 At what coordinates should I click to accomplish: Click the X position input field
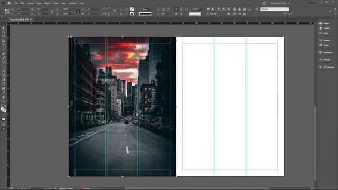coord(22,9)
